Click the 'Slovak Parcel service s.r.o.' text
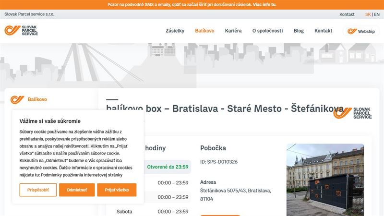 [29, 14]
